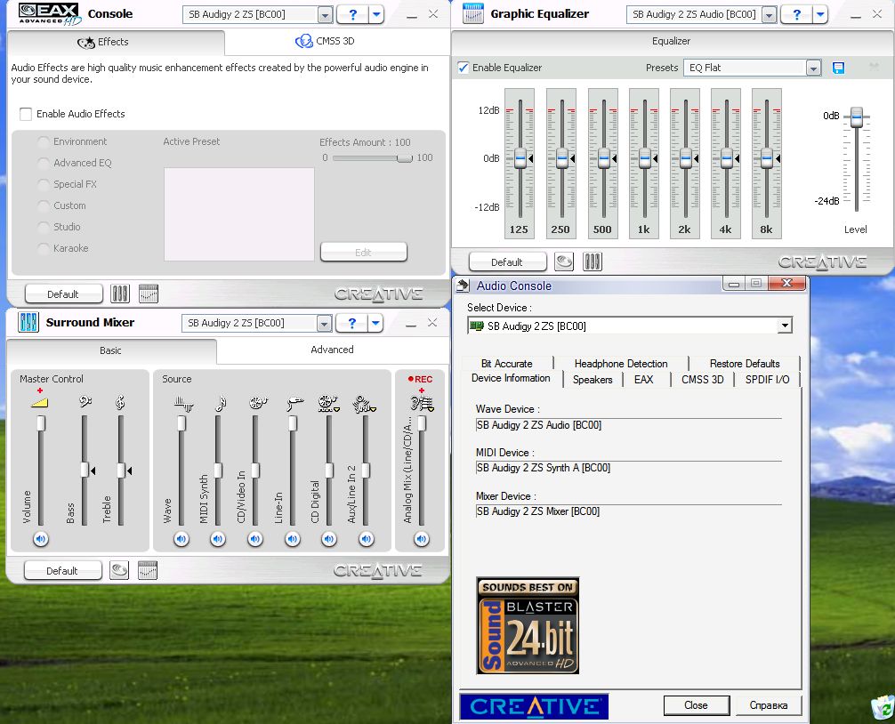
Task: Expand the EQ Flat presets dropdown
Action: (x=813, y=68)
